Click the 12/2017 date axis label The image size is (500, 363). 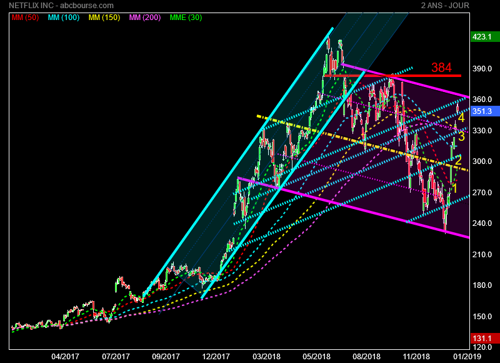216,356
